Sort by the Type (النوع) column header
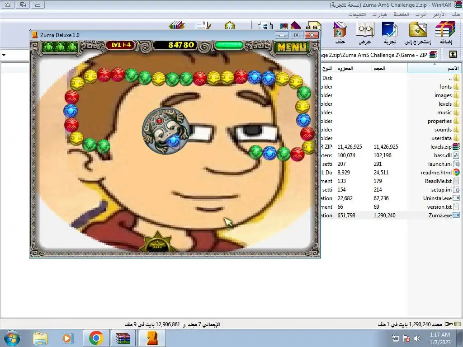 [x=327, y=68]
